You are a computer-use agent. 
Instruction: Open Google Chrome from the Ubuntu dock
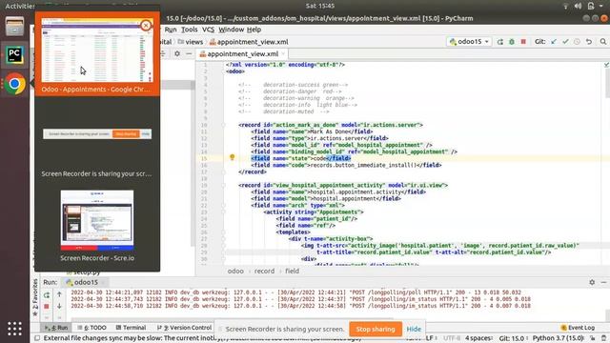click(14, 84)
